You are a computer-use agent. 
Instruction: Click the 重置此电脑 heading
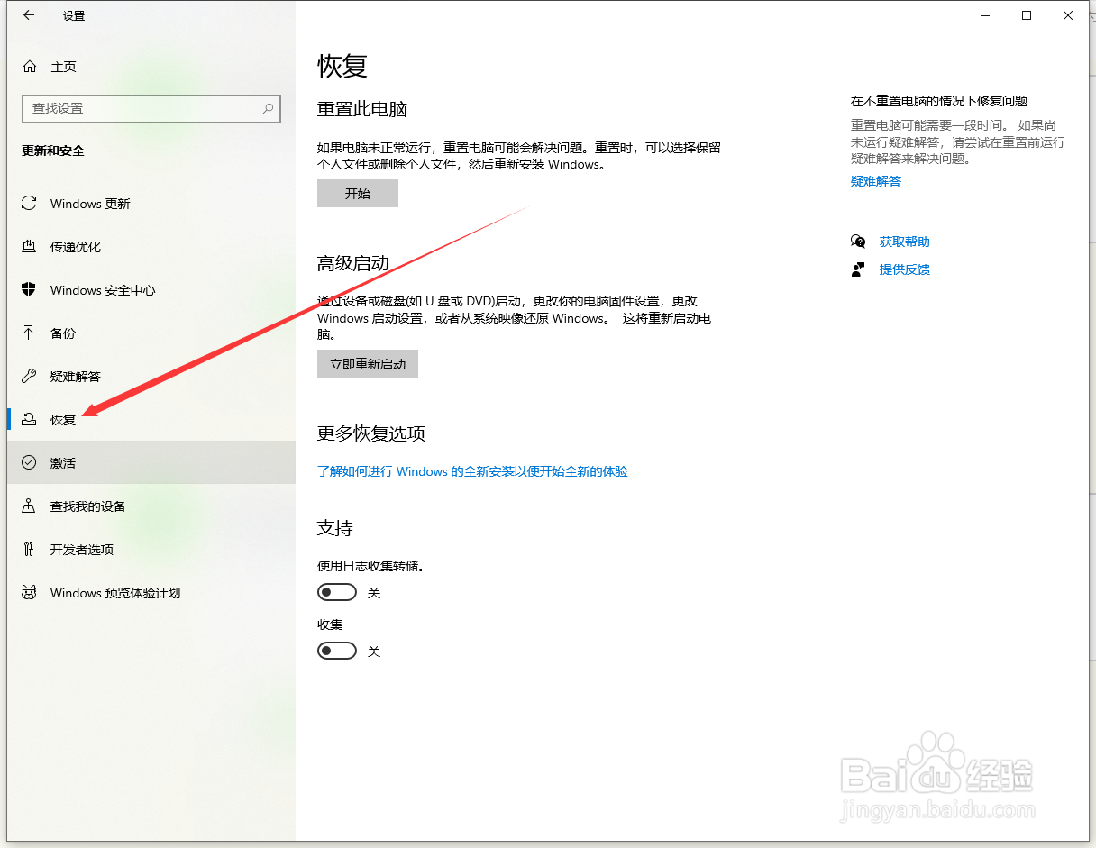pos(362,109)
